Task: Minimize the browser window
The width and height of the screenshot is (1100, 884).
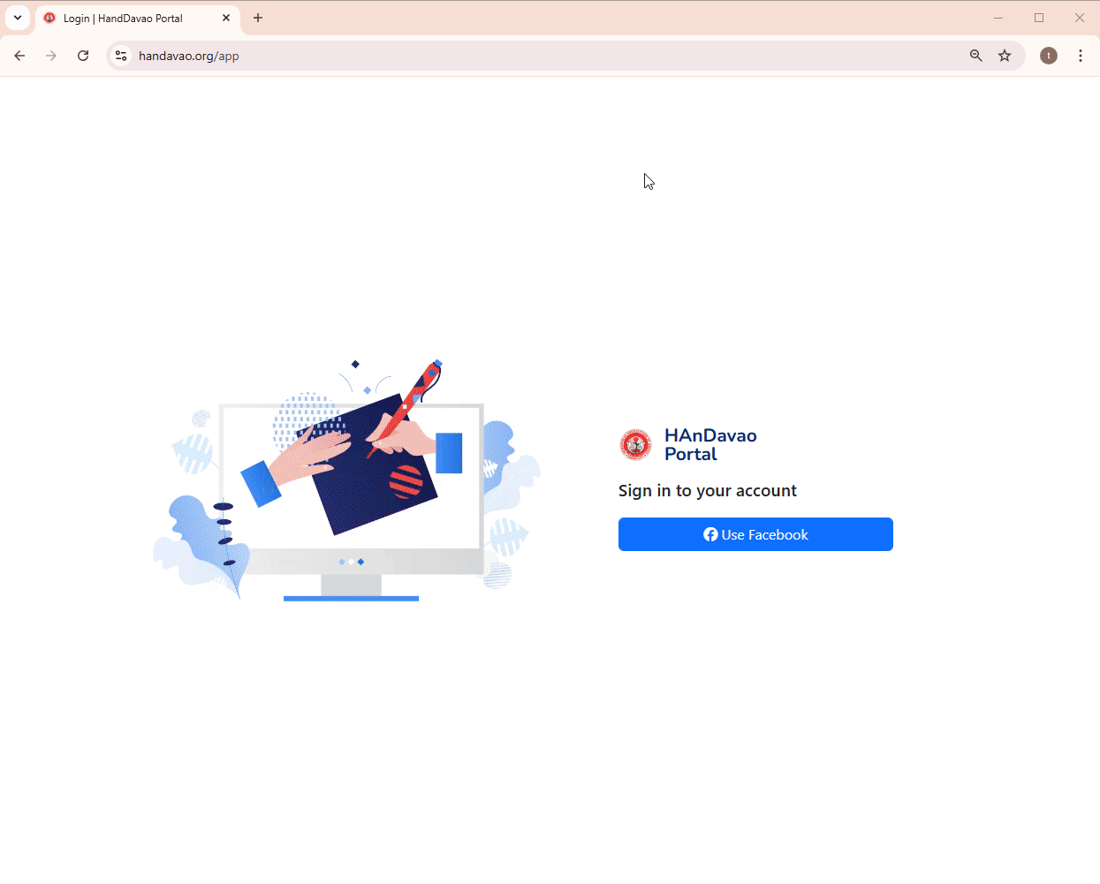Action: [x=998, y=18]
